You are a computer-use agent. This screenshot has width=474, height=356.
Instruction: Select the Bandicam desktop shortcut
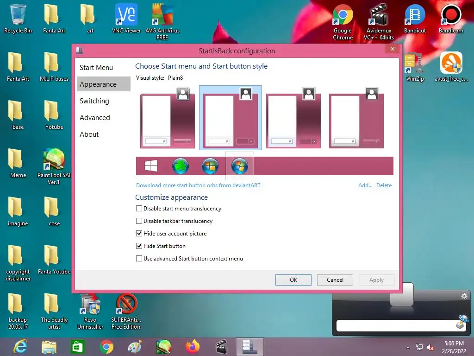451,19
